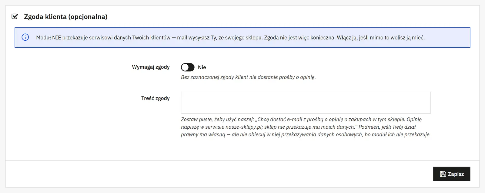This screenshot has width=485, height=193.
Task: Click the blue info circle icon in alert
Action: 25,37
